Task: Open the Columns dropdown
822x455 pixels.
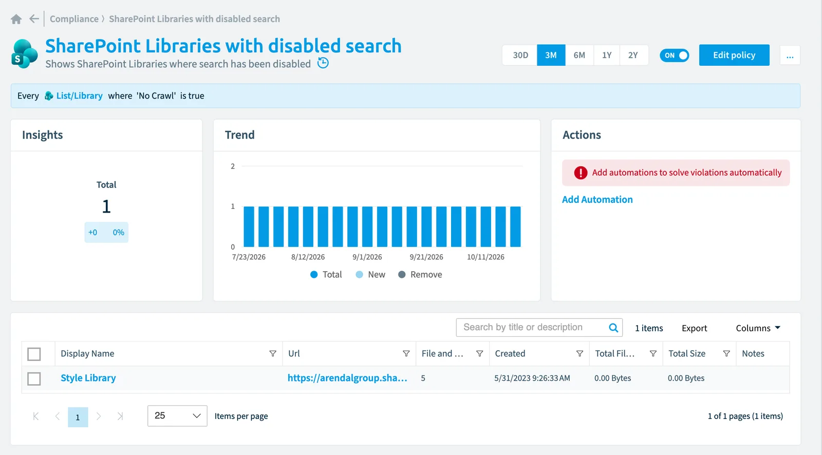Action: click(x=758, y=328)
